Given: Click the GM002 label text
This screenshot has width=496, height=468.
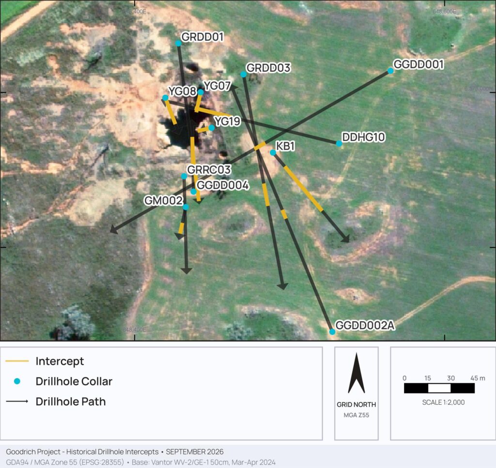Looking at the screenshot, I should (164, 201).
